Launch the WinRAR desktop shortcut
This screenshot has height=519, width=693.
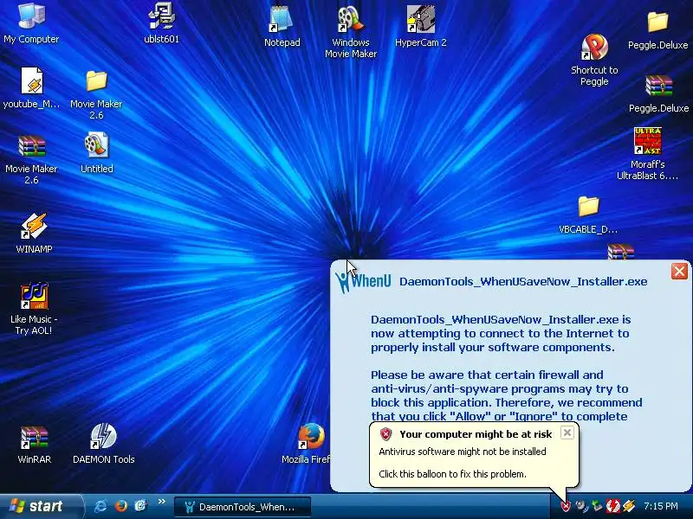coord(34,444)
